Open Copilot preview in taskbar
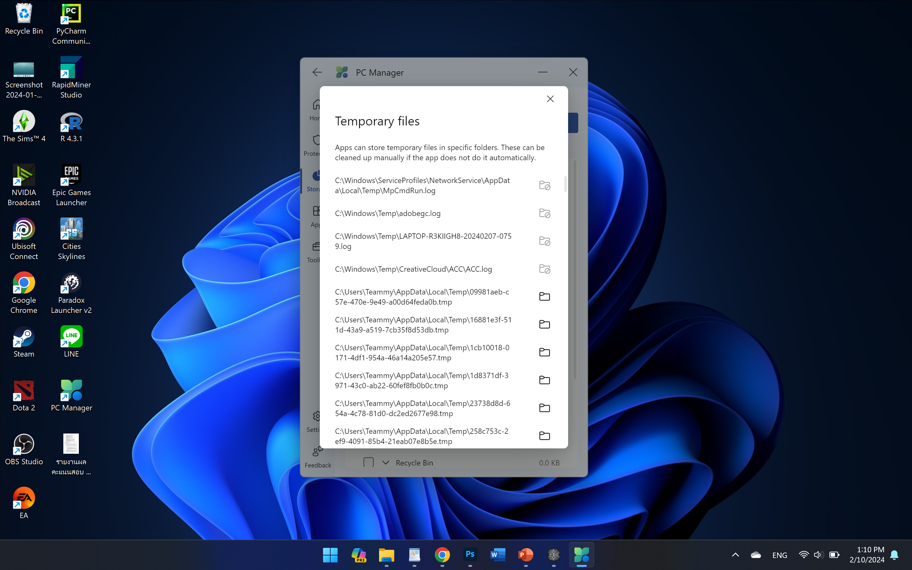This screenshot has height=570, width=912. tap(358, 555)
